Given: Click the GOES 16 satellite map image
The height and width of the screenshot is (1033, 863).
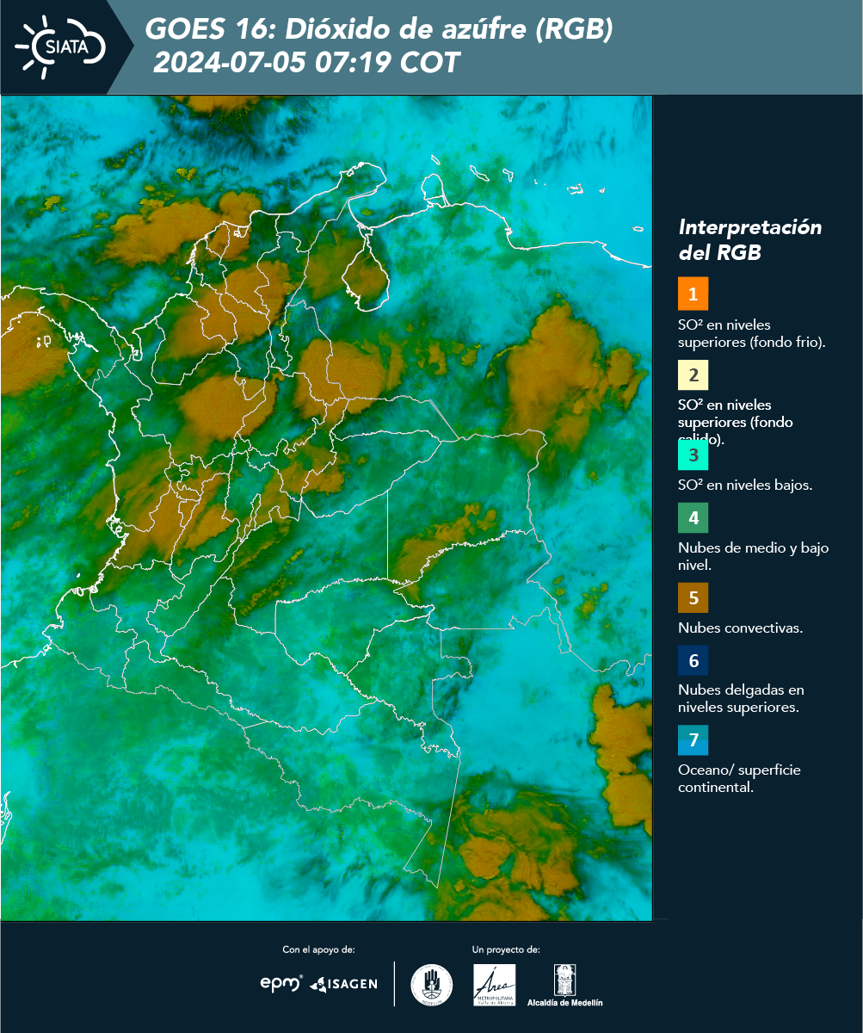Looking at the screenshot, I should (x=326, y=508).
